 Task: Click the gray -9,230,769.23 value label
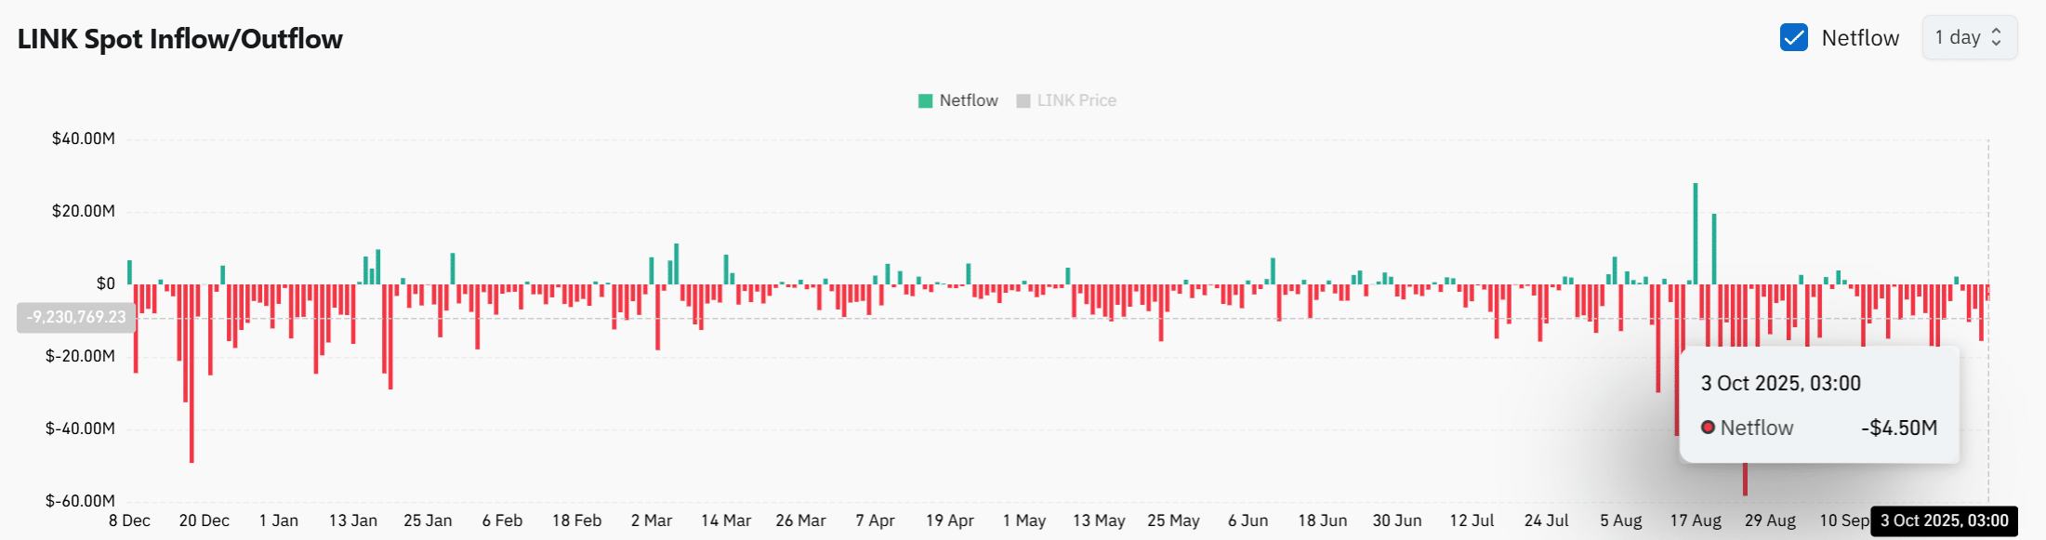(x=76, y=318)
